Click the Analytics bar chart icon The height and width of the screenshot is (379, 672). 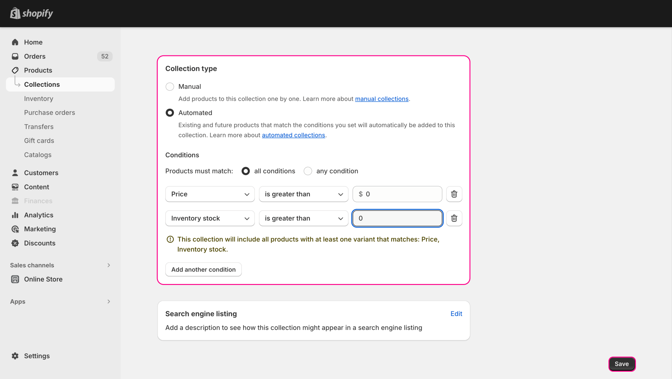pos(15,215)
